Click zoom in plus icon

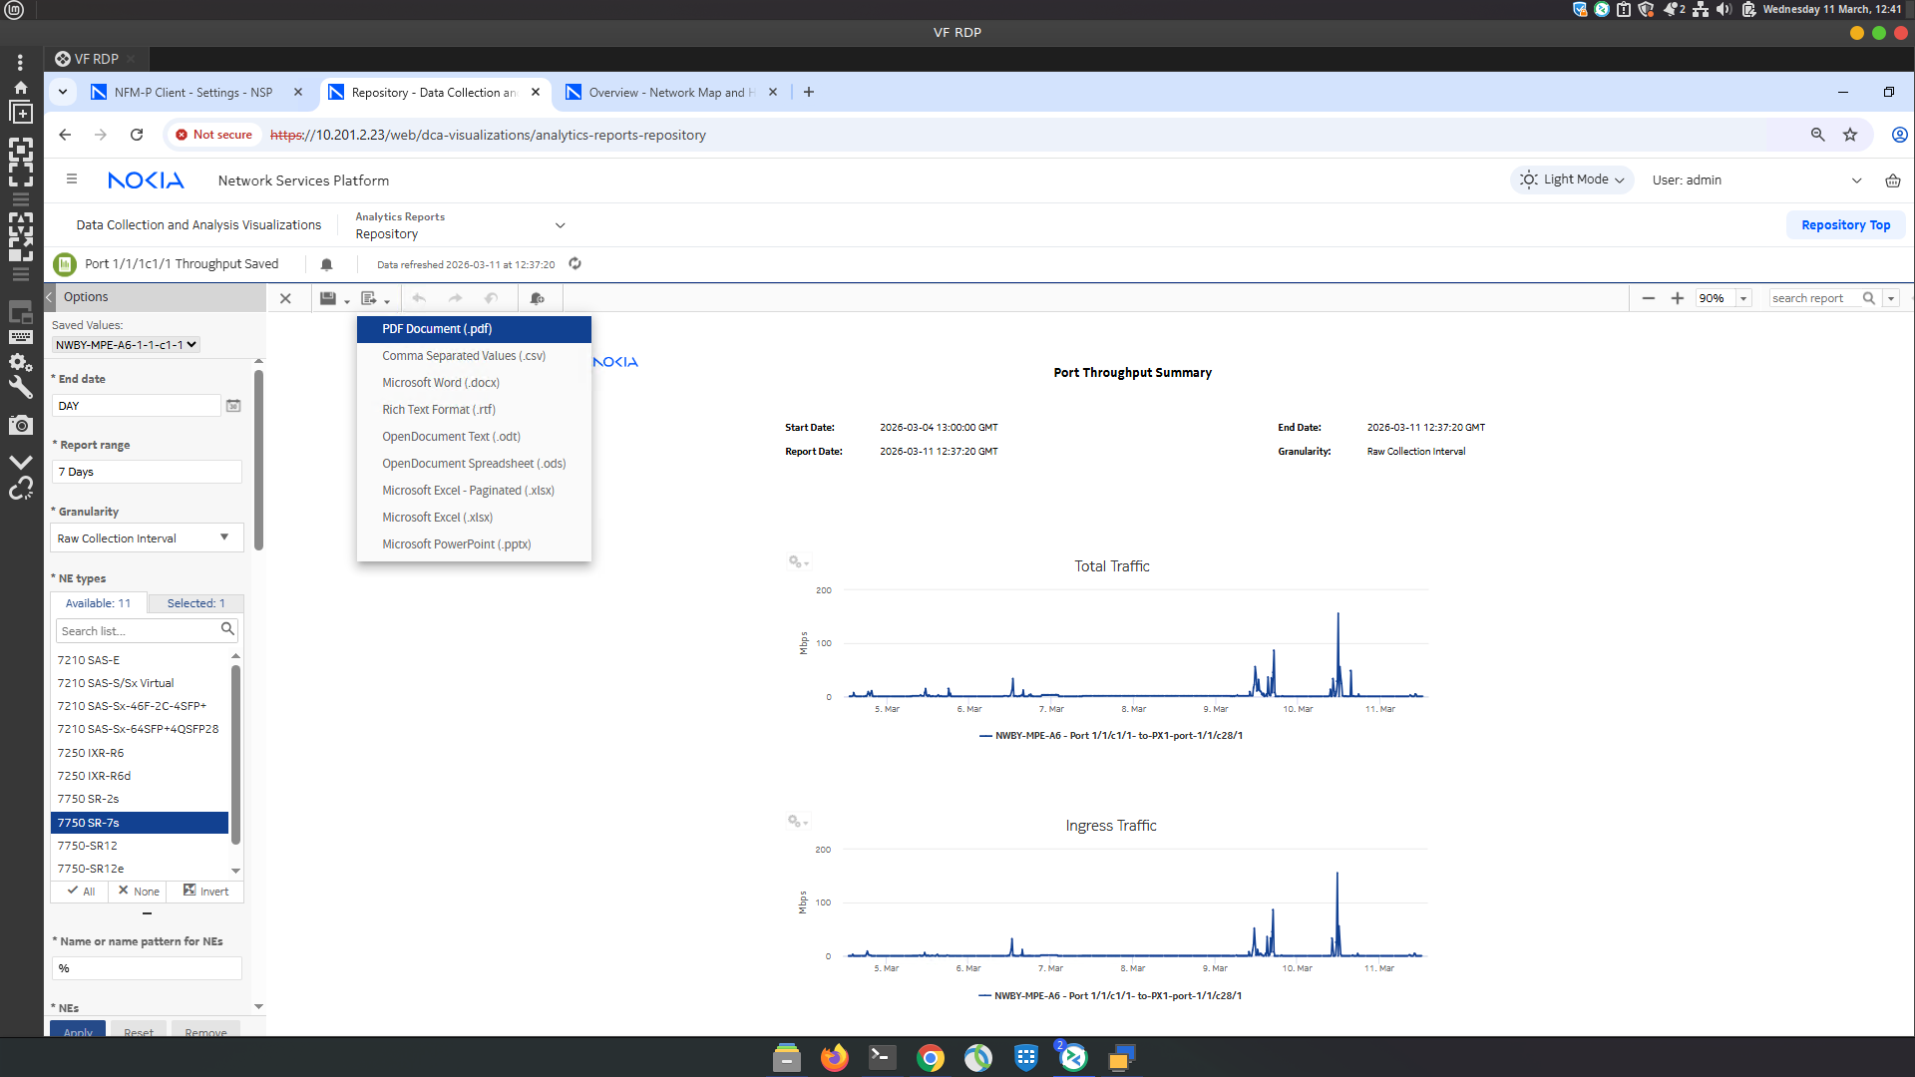tap(1678, 298)
